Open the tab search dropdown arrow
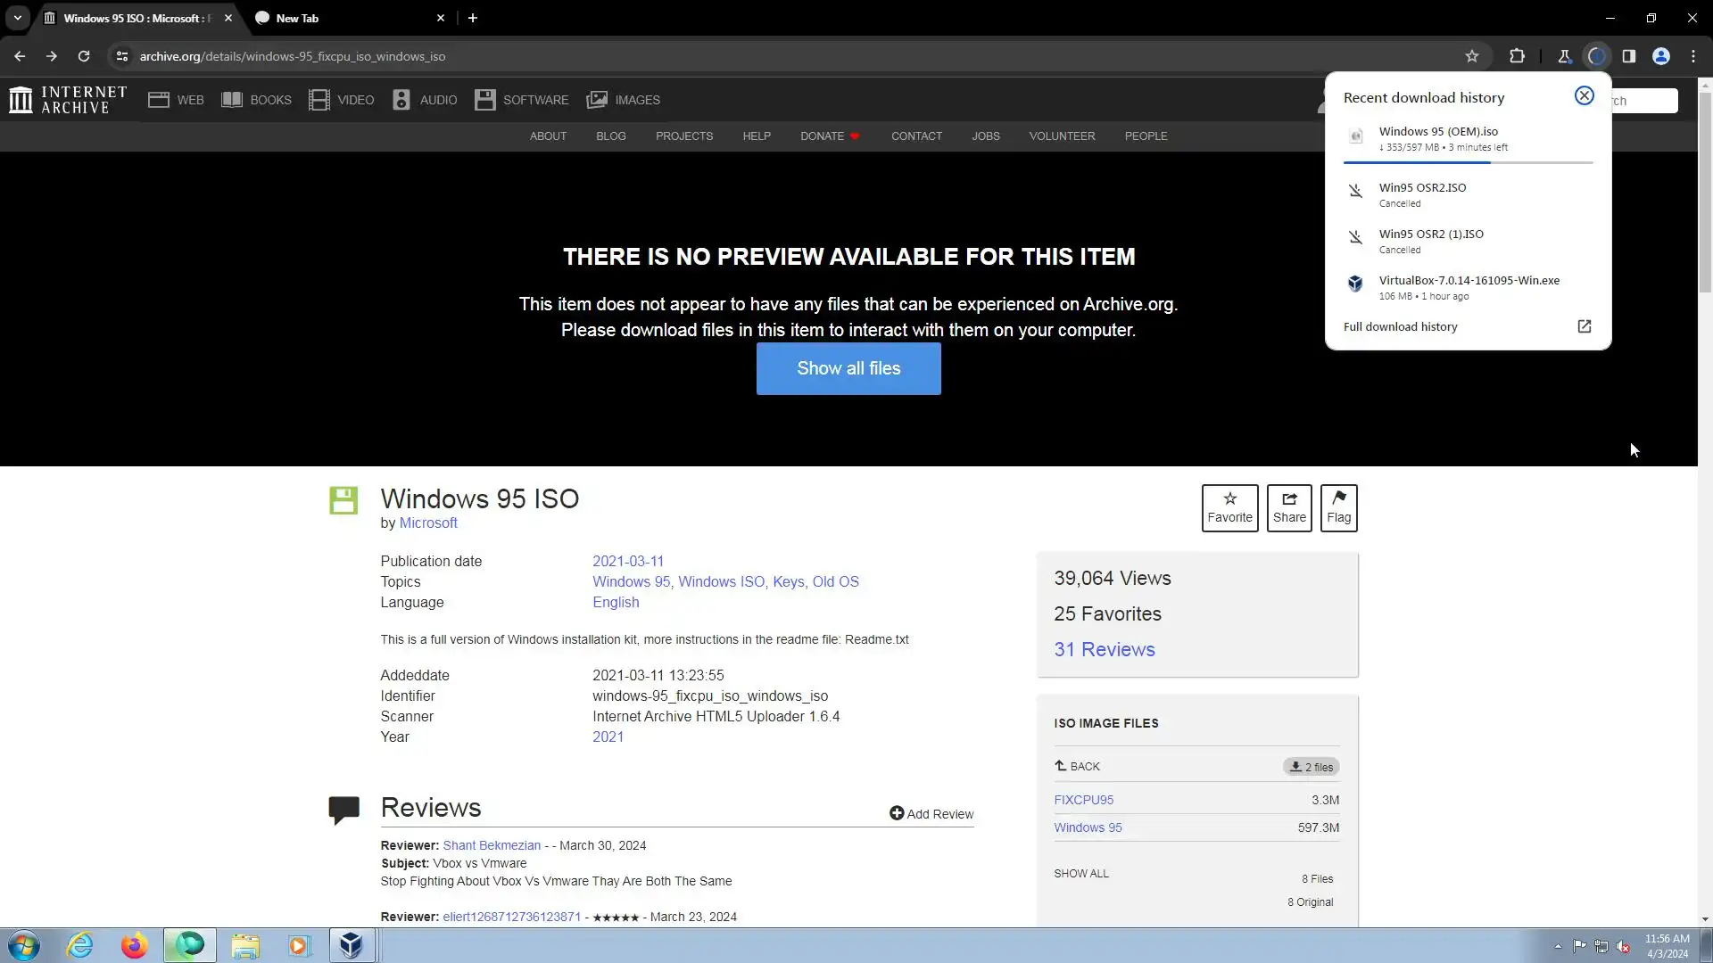 (17, 18)
